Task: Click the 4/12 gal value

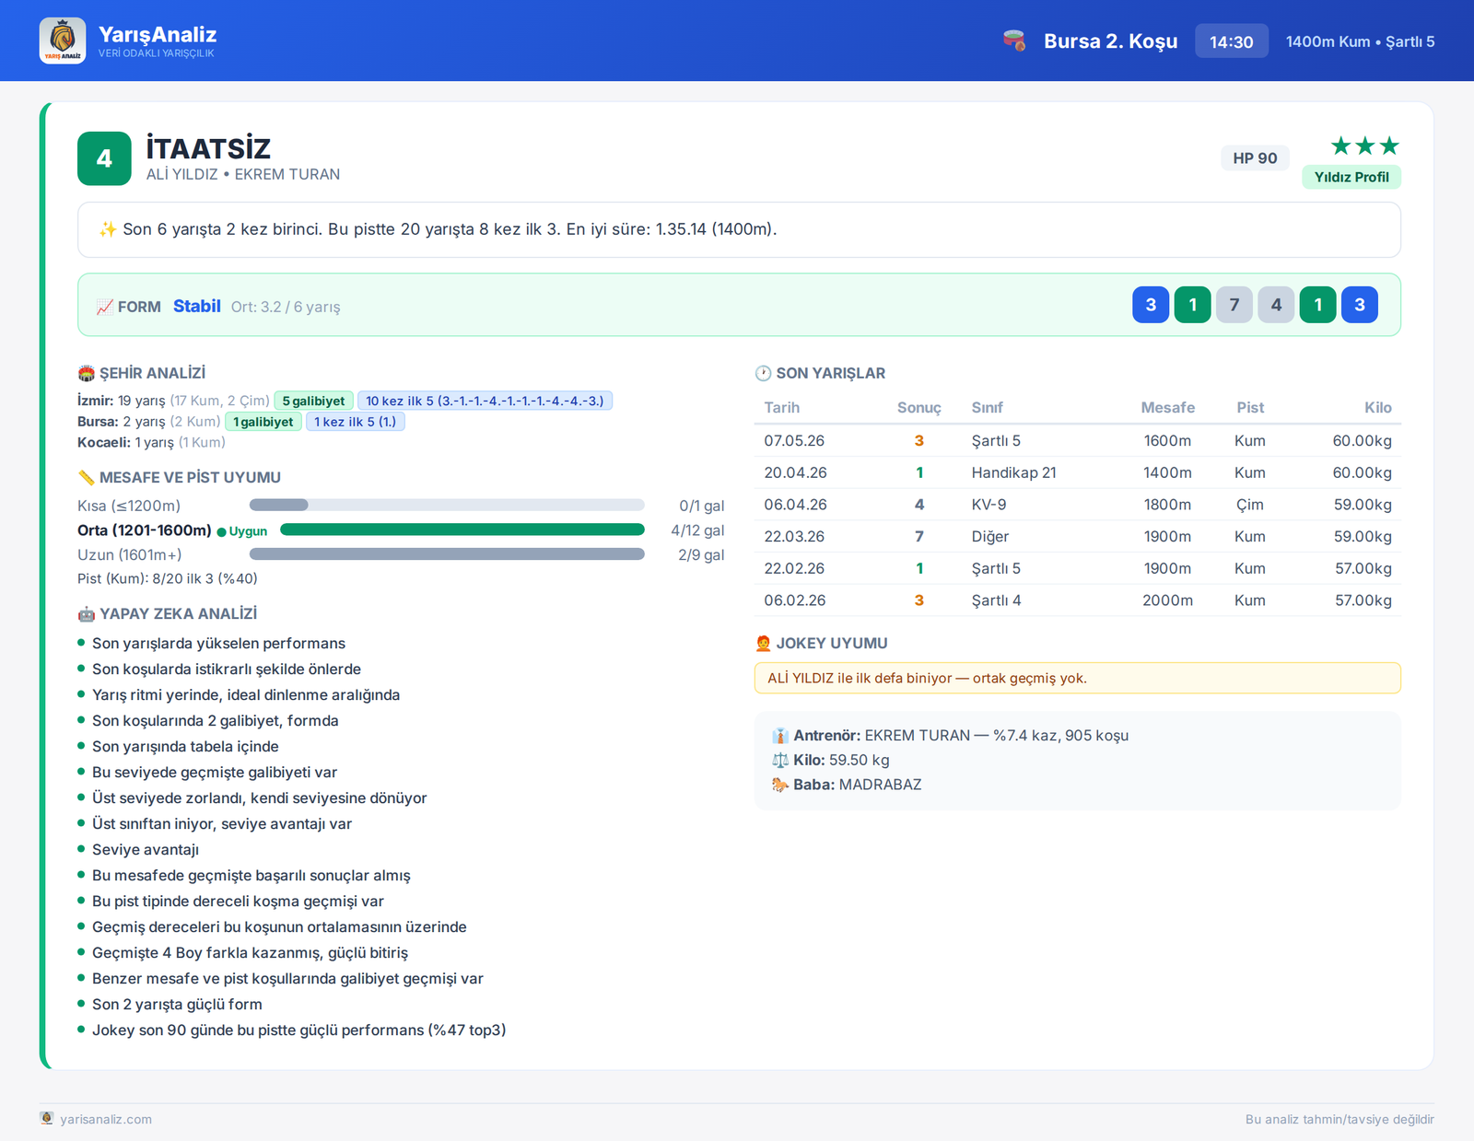Action: click(697, 530)
